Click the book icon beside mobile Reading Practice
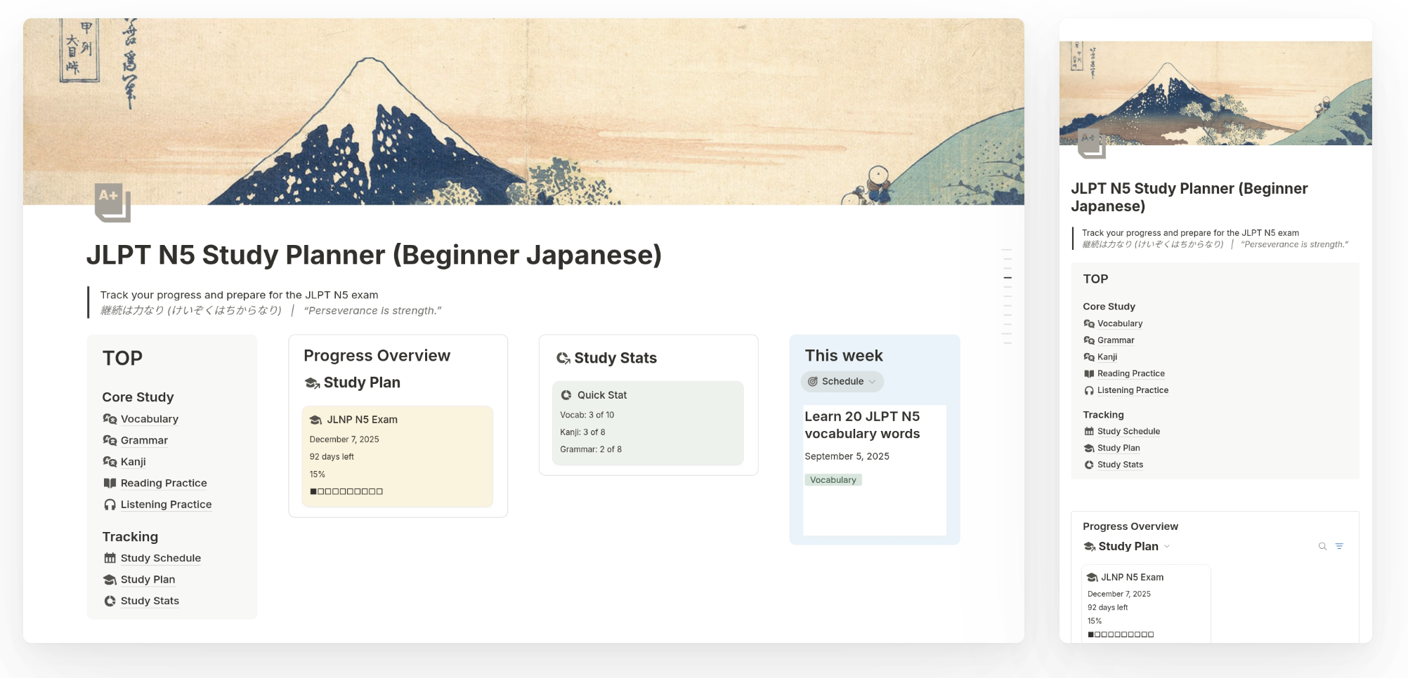Viewport: 1408px width, 678px height. coord(1089,373)
